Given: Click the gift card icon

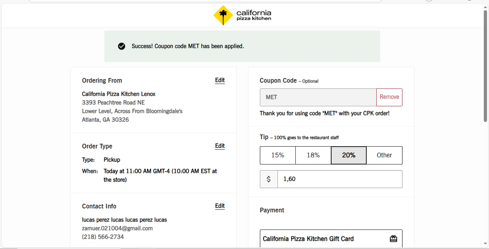Looking at the screenshot, I should point(393,239).
